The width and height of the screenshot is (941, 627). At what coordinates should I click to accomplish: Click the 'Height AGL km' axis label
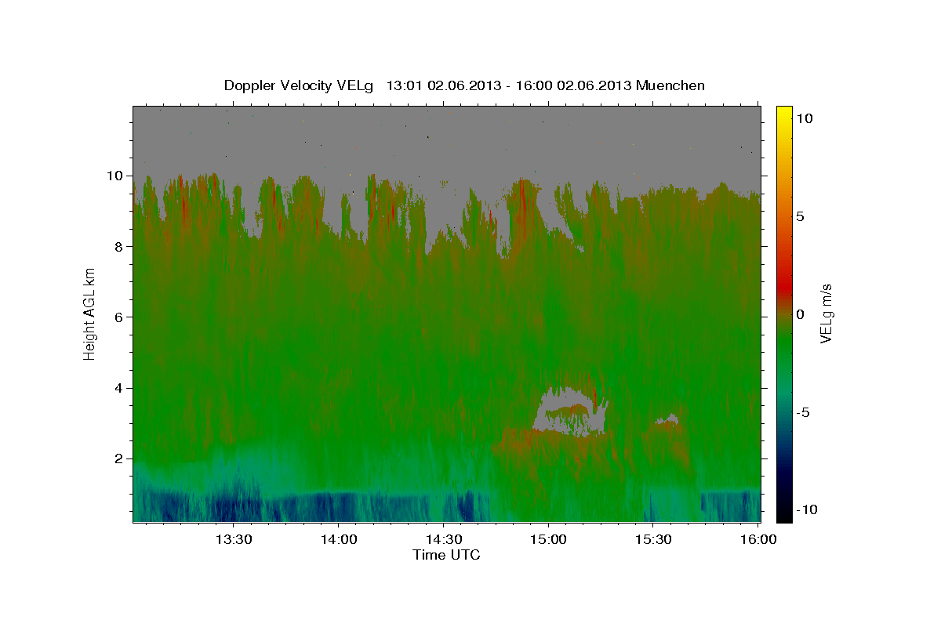click(x=89, y=313)
